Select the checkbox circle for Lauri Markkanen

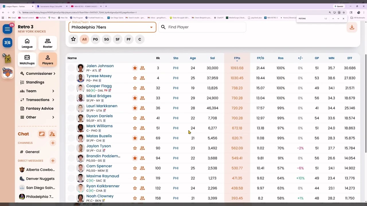pos(71,108)
